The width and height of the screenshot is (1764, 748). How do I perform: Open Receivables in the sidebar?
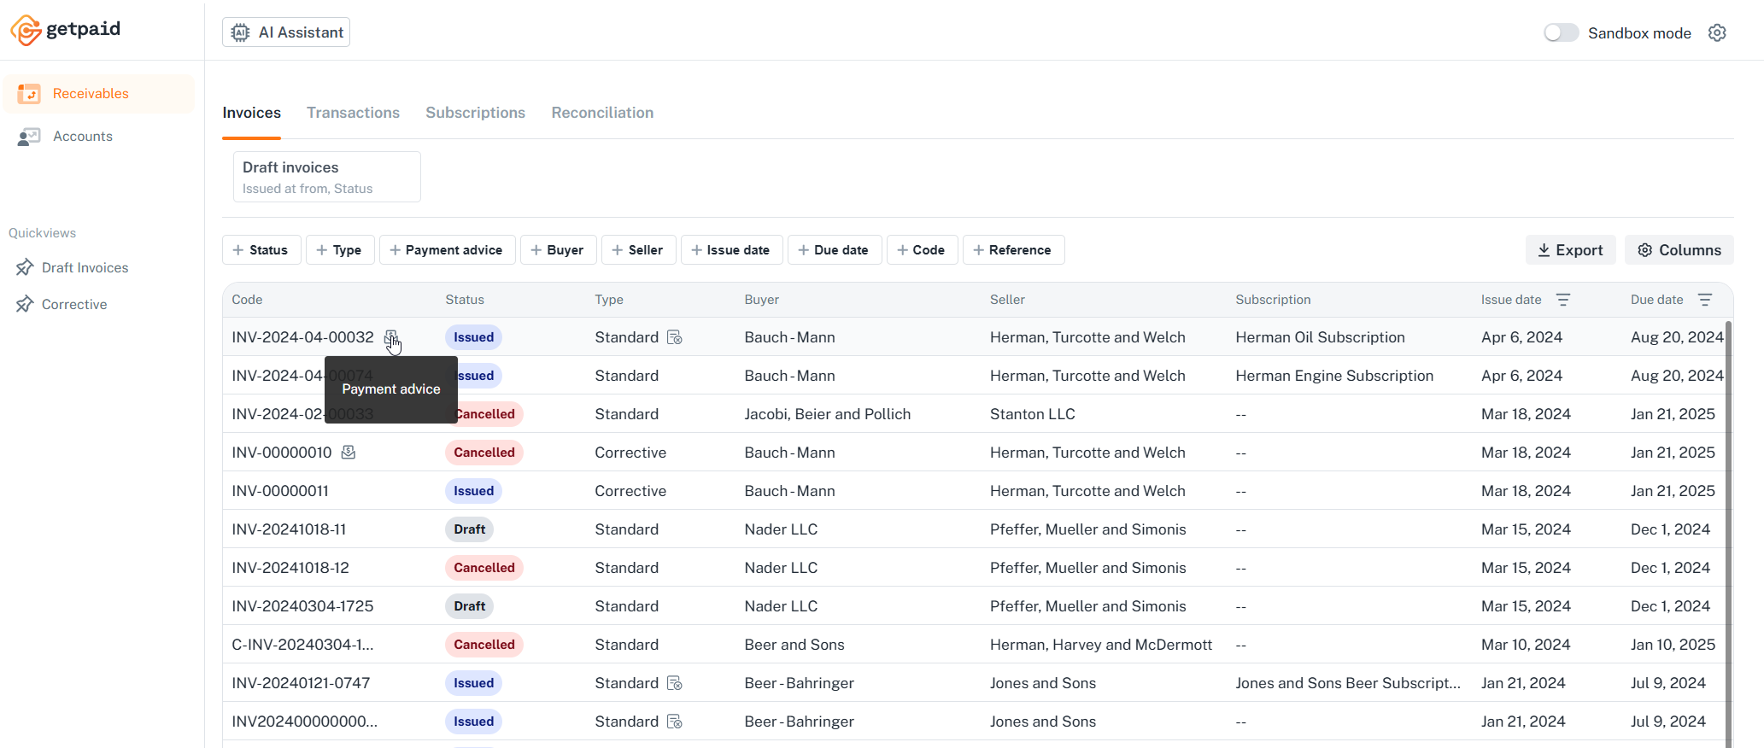(x=99, y=94)
